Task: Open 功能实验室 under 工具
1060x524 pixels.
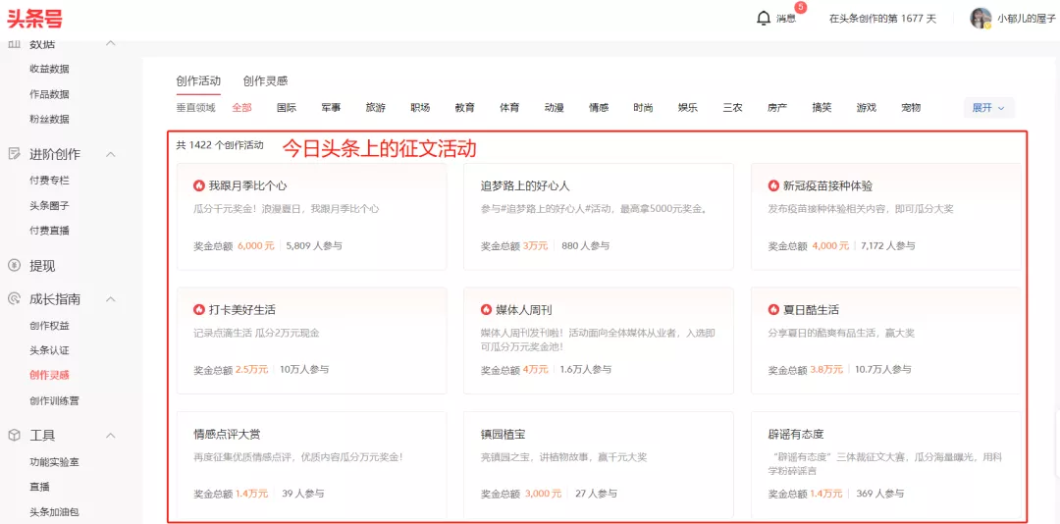Action: (x=54, y=461)
